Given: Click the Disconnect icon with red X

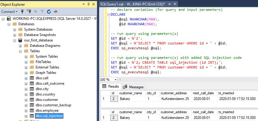Looking at the screenshot, I should 30,12.
